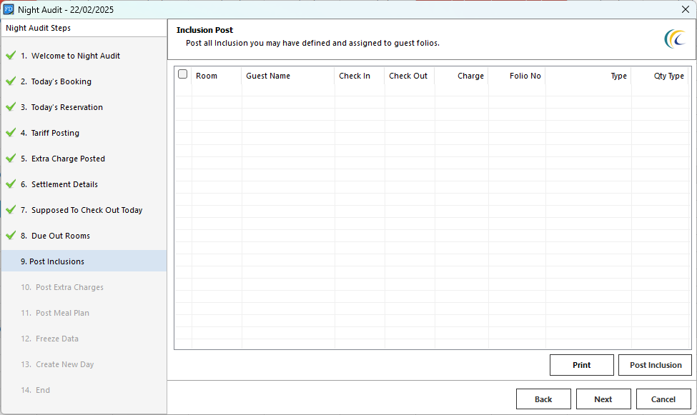
Task: Click the Post Inclusion button
Action: pos(655,365)
